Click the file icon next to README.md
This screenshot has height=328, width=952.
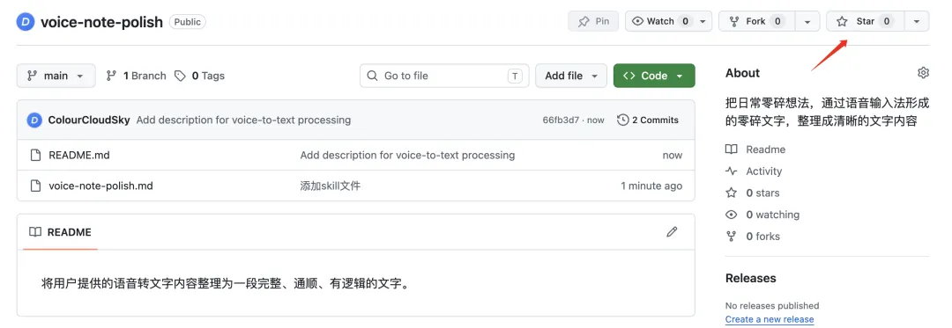click(x=35, y=155)
